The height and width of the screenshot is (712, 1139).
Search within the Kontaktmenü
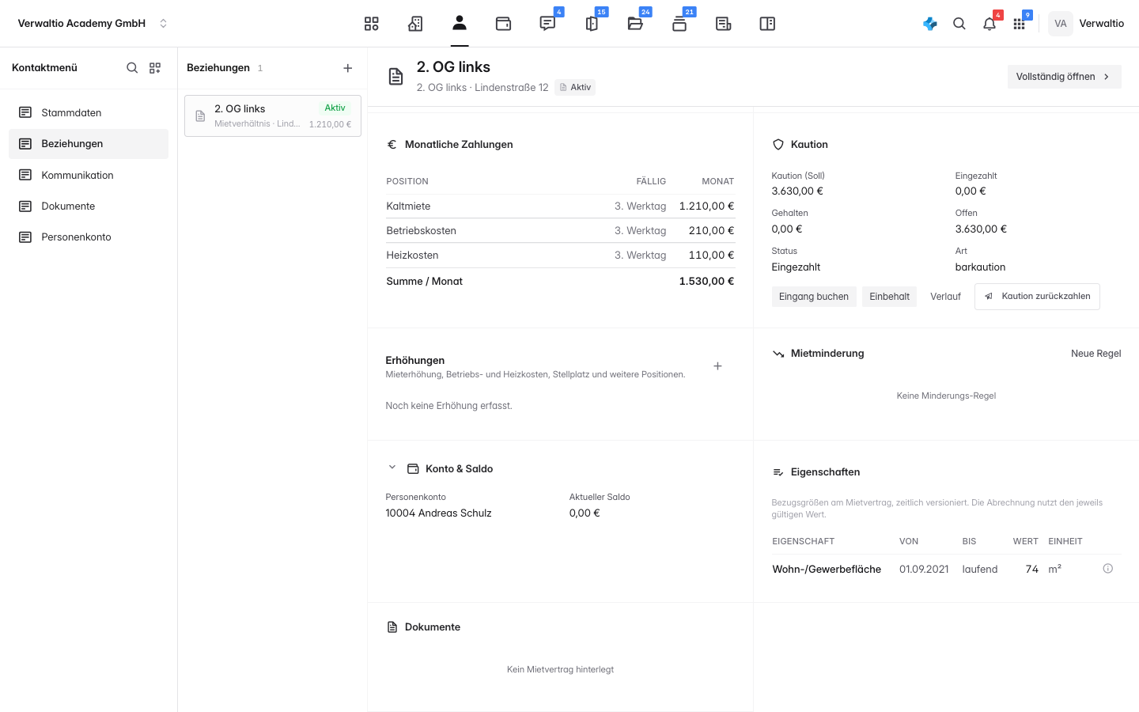[x=132, y=68]
